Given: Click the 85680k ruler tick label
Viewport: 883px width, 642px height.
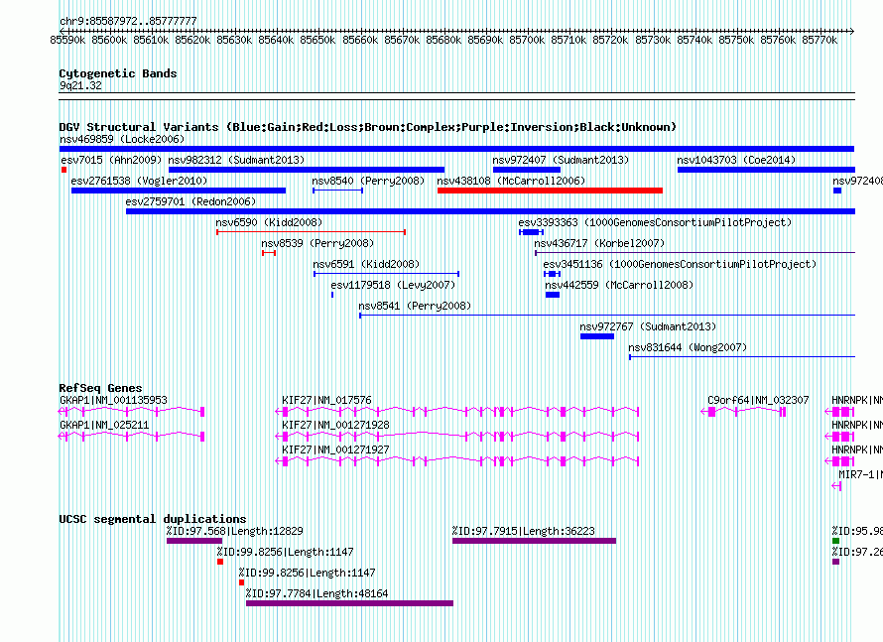Looking at the screenshot, I should coord(443,40).
